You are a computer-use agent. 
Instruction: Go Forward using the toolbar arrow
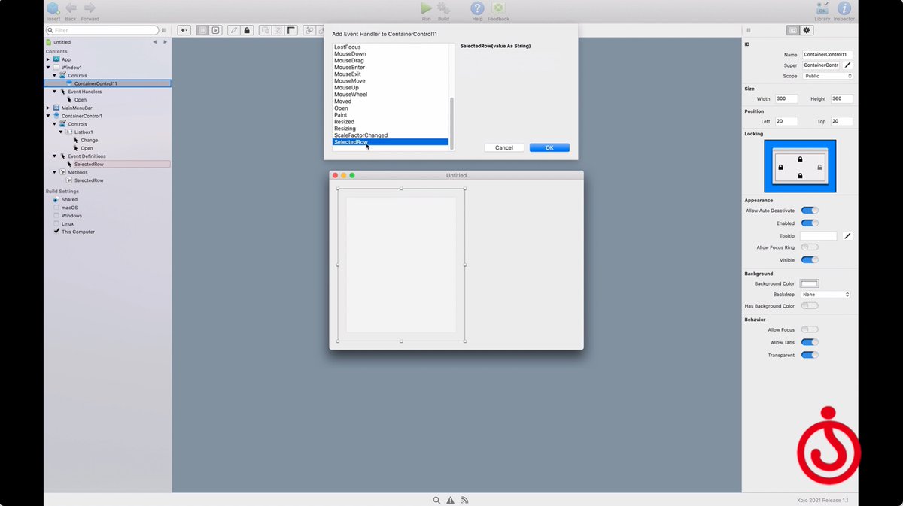coord(90,8)
